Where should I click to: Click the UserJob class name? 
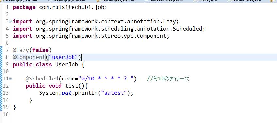67,65
